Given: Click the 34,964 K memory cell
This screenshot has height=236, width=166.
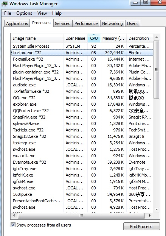Looking at the screenshot, I should tap(116, 194).
